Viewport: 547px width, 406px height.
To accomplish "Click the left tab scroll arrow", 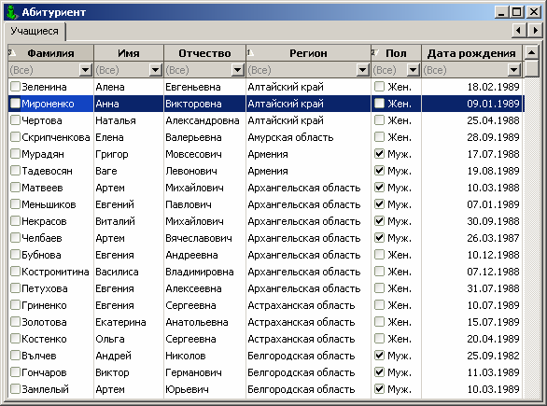I will pyautogui.click(x=519, y=31).
